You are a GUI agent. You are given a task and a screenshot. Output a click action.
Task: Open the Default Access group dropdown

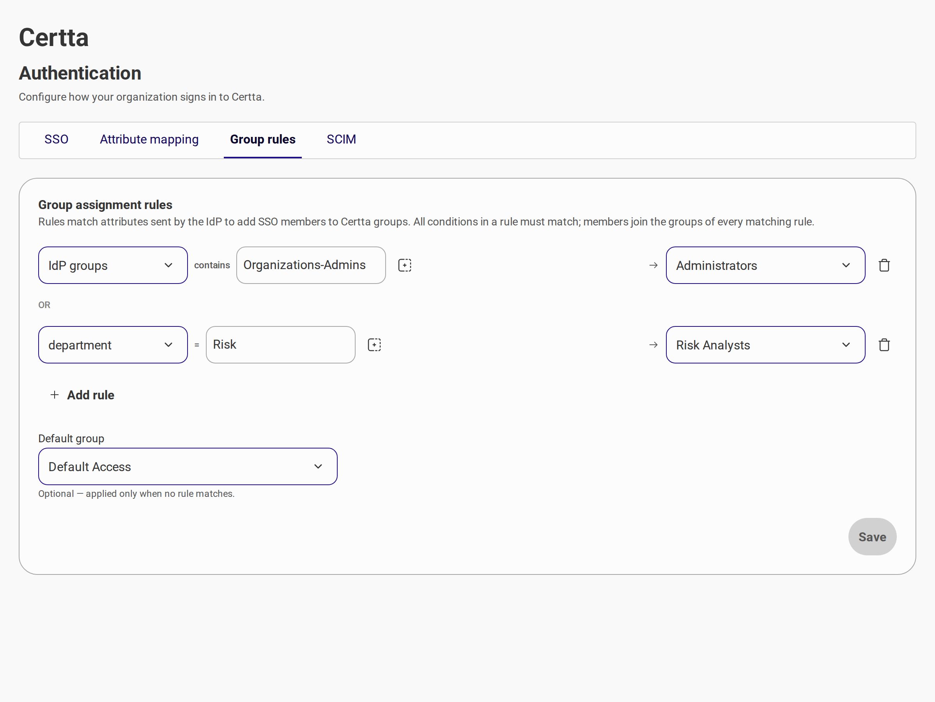[188, 466]
